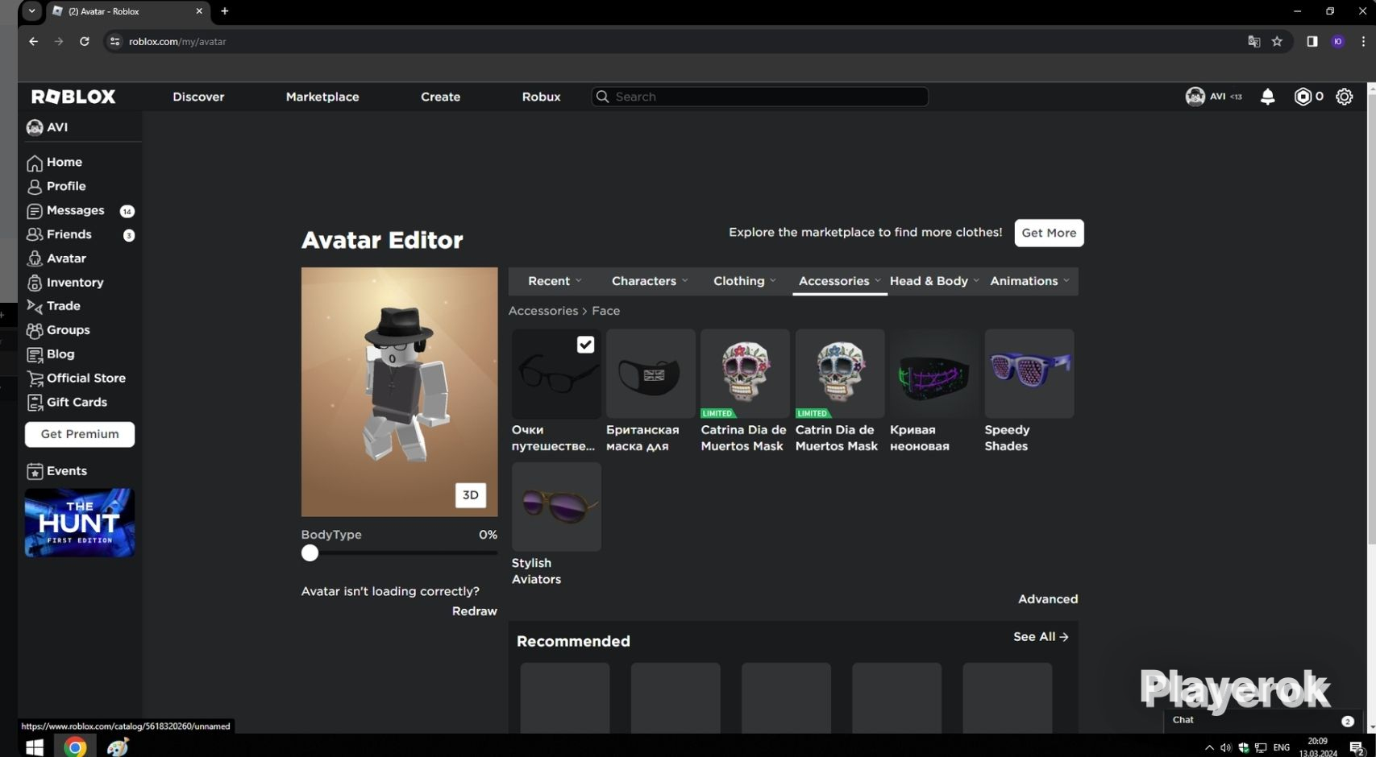Screen dimensions: 1376x757
Task: Expand the Animations dropdown
Action: [1029, 281]
